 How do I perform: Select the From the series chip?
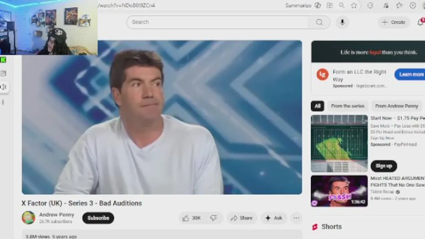(348, 106)
